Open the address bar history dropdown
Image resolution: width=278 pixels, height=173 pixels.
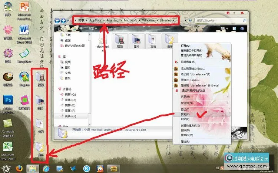[185, 21]
